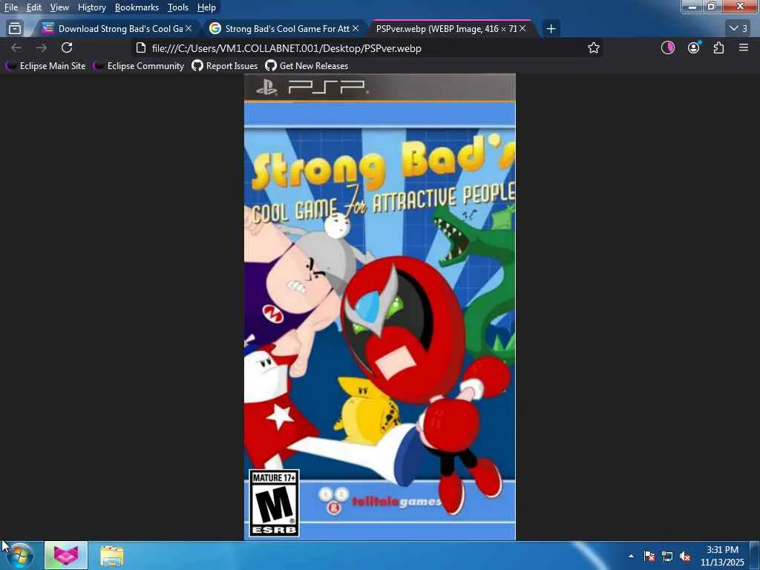Open the Edit menu
This screenshot has width=760, height=570.
(33, 7)
